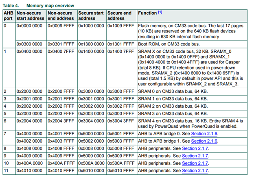Select cell 0x1300 0000

pos(91,44)
